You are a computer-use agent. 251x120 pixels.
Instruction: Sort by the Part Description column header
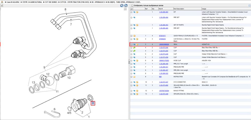point(179,9)
